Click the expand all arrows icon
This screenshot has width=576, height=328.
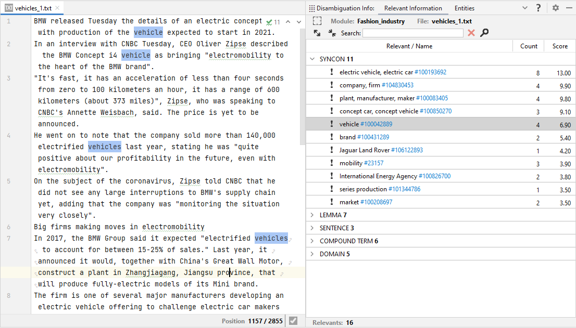317,33
